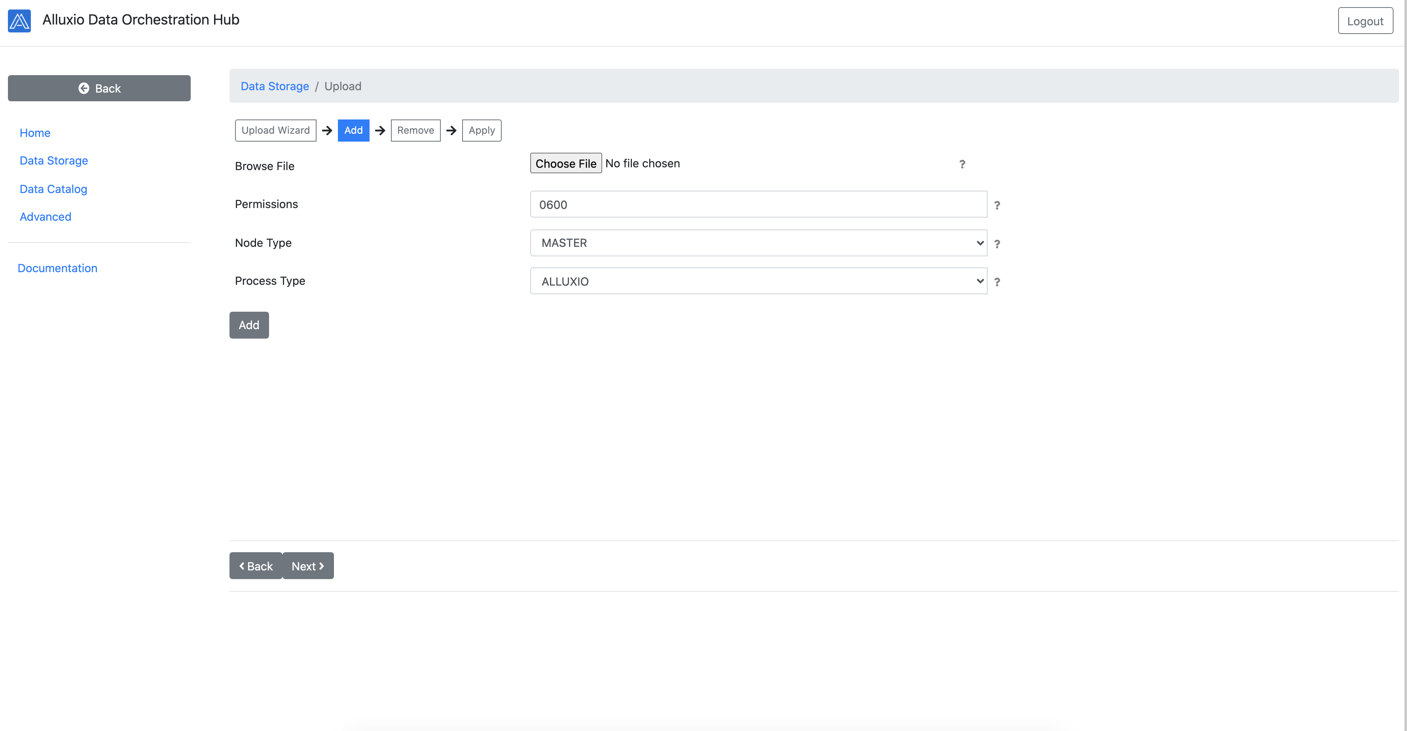
Task: Open Data Storage in sidebar
Action: click(53, 161)
